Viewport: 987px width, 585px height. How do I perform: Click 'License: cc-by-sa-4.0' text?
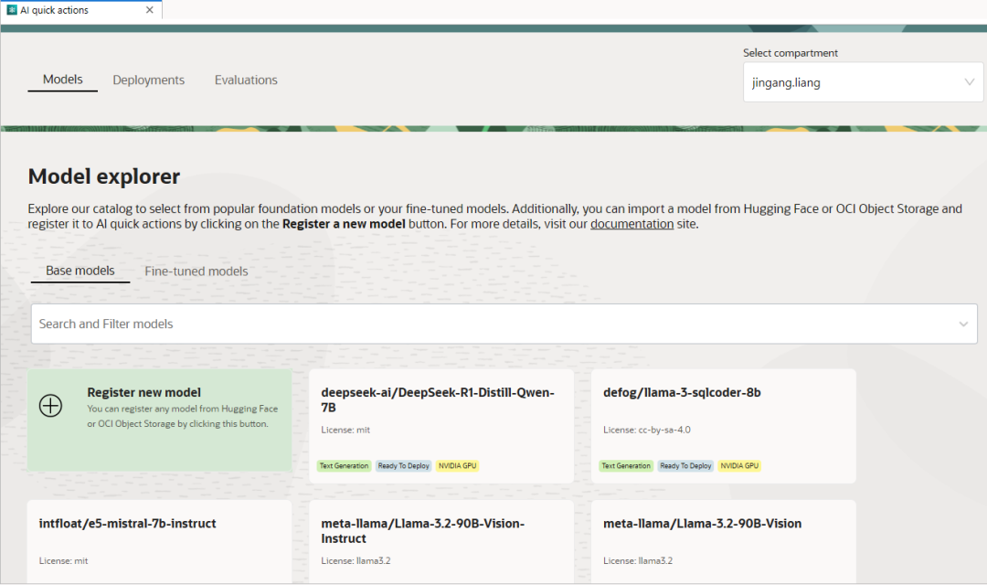646,431
